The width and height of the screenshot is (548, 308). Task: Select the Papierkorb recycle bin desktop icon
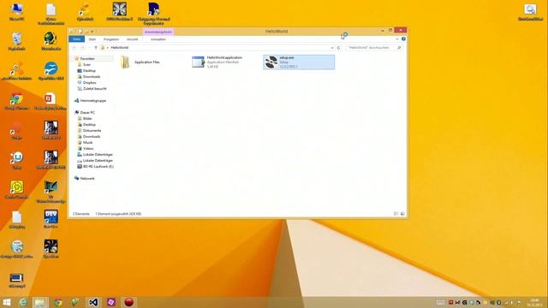[16, 42]
